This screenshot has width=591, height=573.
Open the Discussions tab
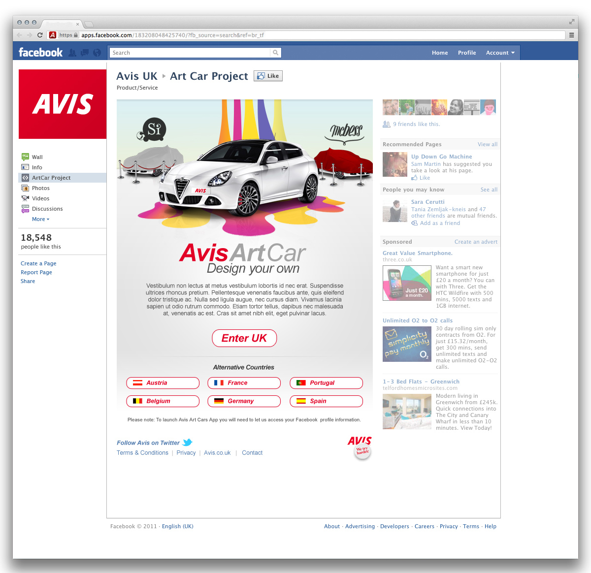(x=47, y=209)
